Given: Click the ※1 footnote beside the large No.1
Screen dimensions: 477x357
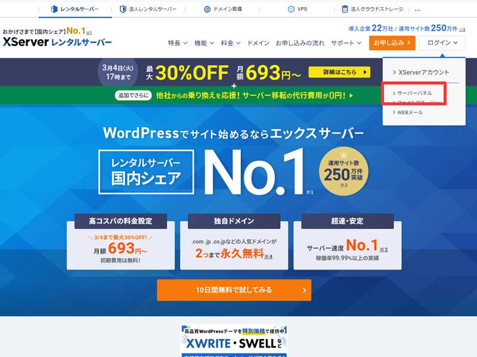Looking at the screenshot, I should pos(309,192).
